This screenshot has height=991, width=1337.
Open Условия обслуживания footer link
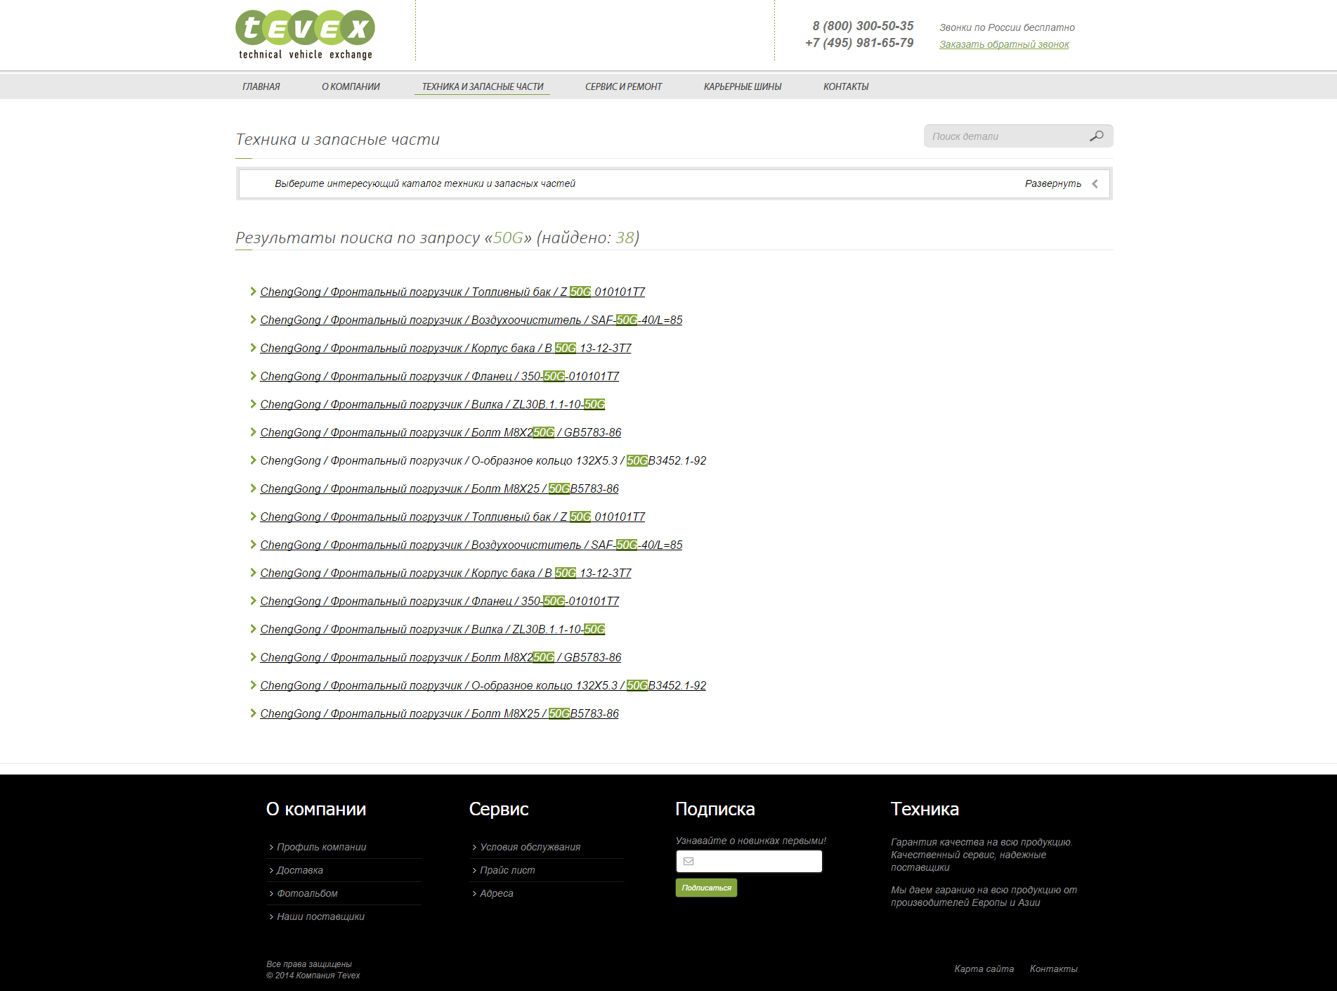point(530,847)
